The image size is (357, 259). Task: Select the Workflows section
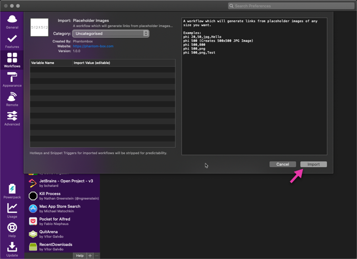(x=12, y=60)
